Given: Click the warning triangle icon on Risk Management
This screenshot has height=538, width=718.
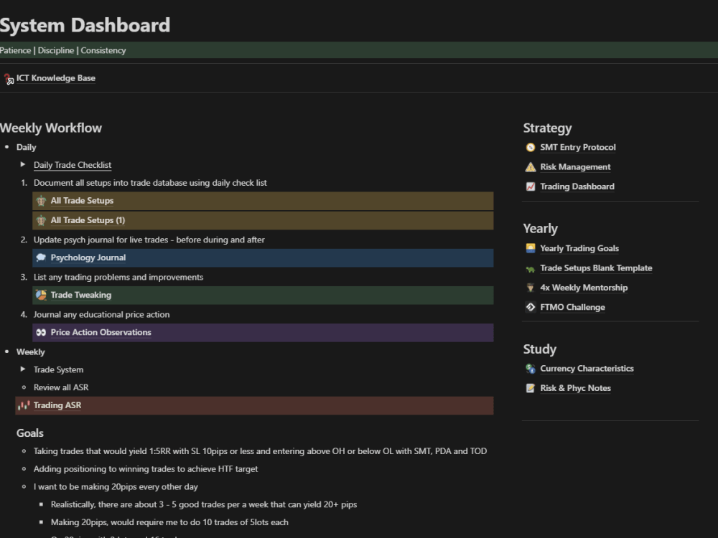Looking at the screenshot, I should [529, 166].
